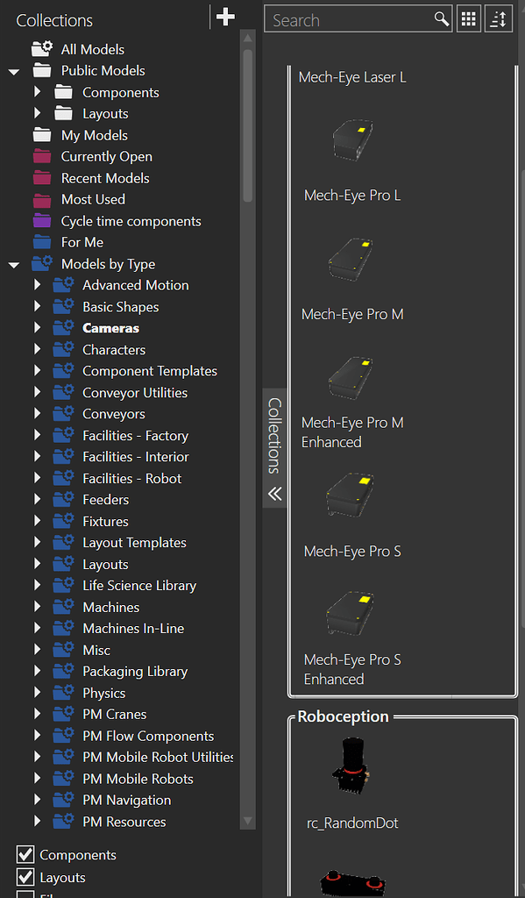
Task: Click the Physics folder icon
Action: coord(64,693)
